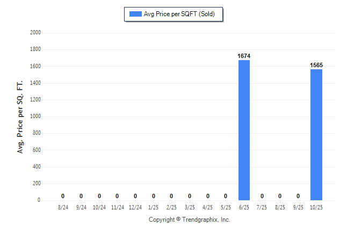347x233 pixels.
Task: Click the 2000 y-axis tick label
Action: tap(36, 33)
